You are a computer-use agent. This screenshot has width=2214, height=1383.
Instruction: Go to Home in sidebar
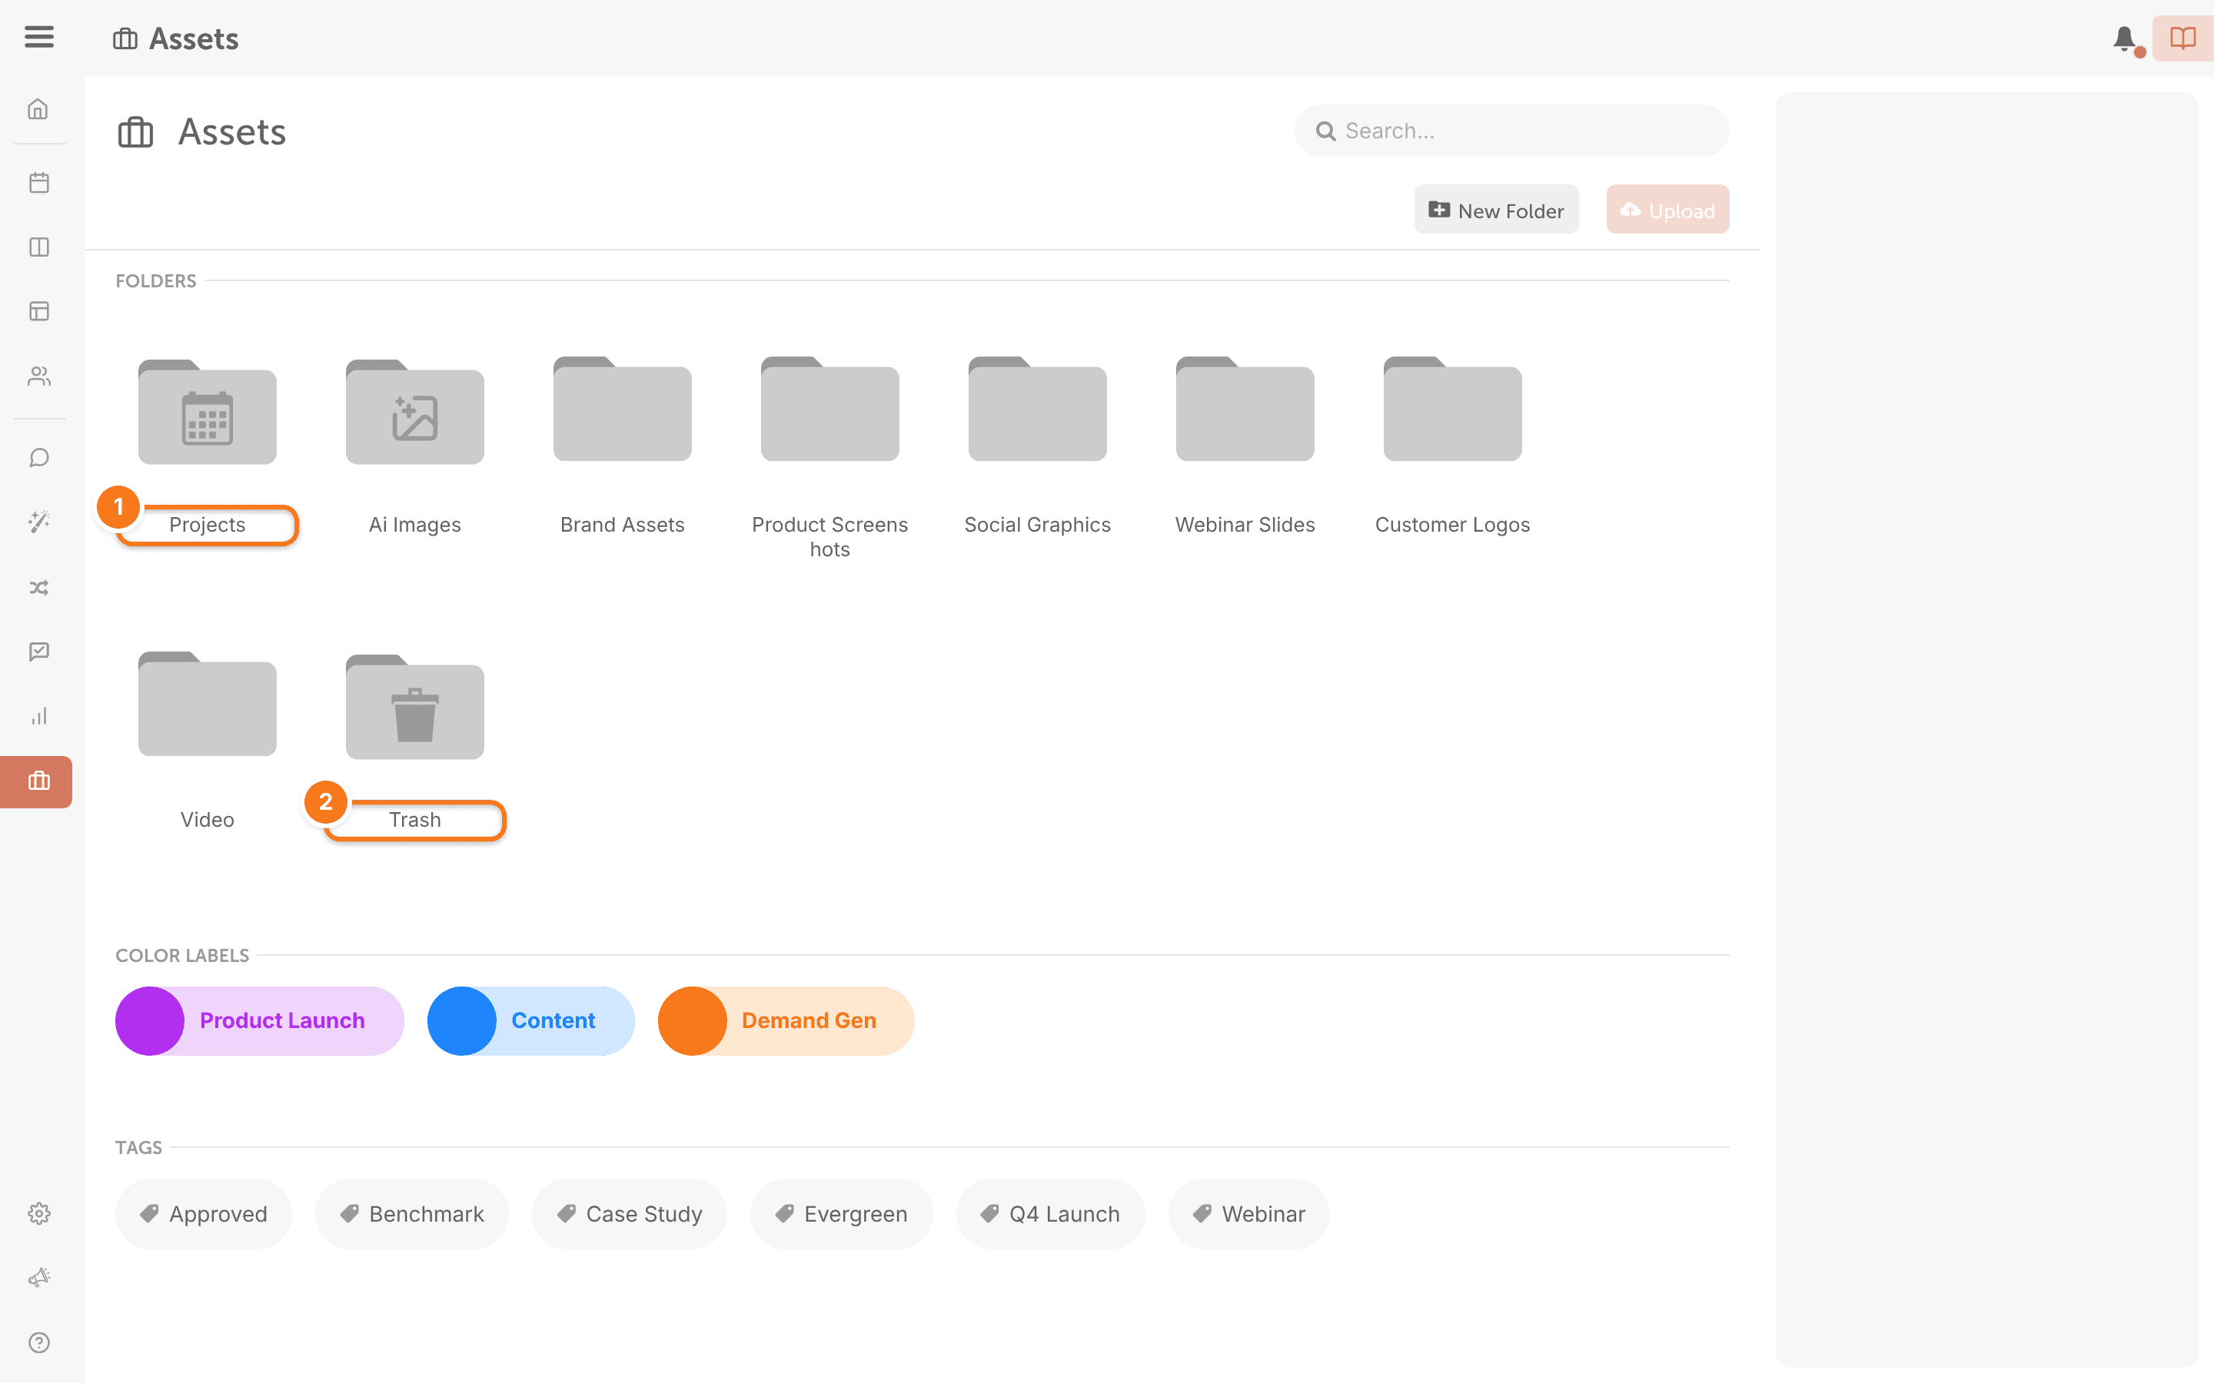[38, 109]
